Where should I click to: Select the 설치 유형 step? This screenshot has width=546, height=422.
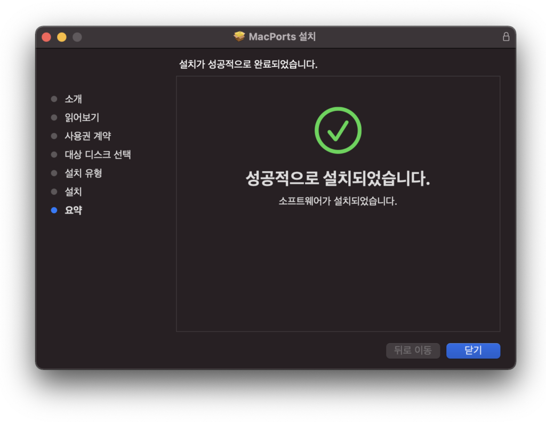(83, 173)
